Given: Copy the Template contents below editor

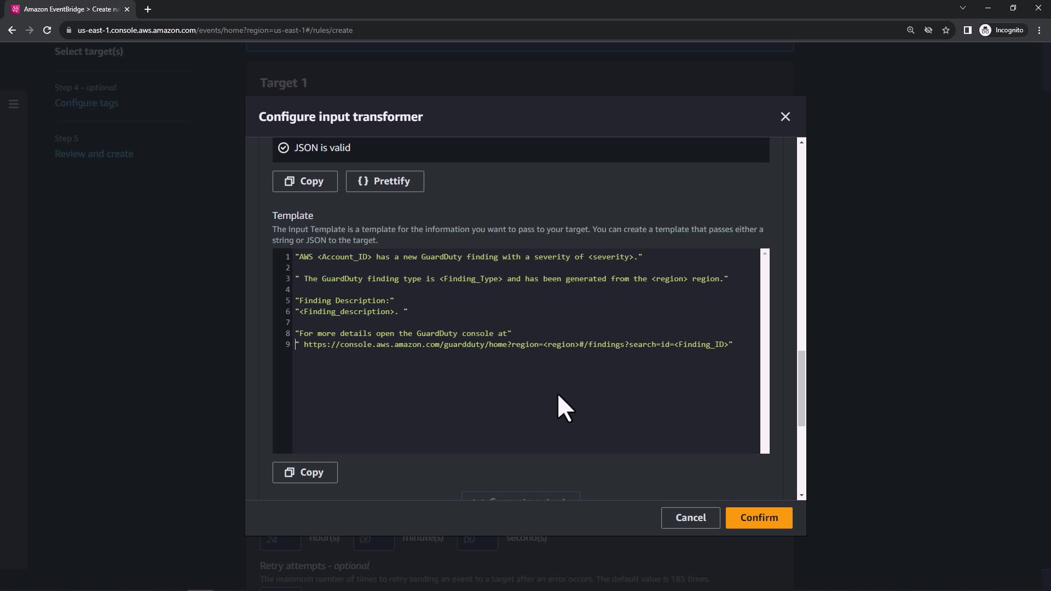Looking at the screenshot, I should [x=305, y=472].
